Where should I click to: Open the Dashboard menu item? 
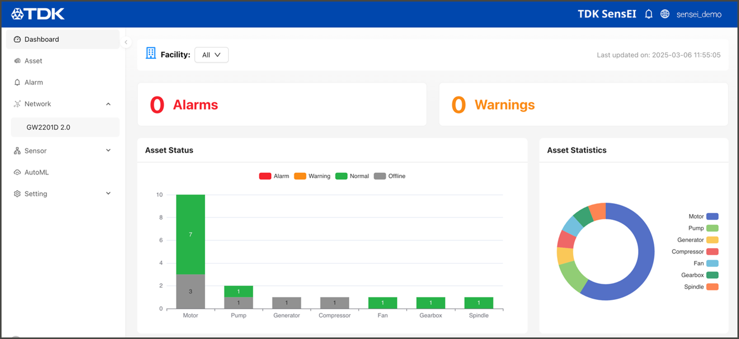pos(63,39)
